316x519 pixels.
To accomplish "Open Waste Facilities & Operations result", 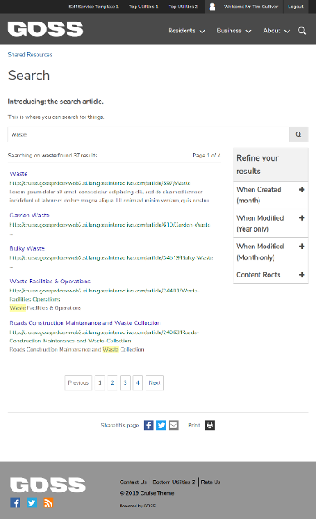I will point(50,282).
